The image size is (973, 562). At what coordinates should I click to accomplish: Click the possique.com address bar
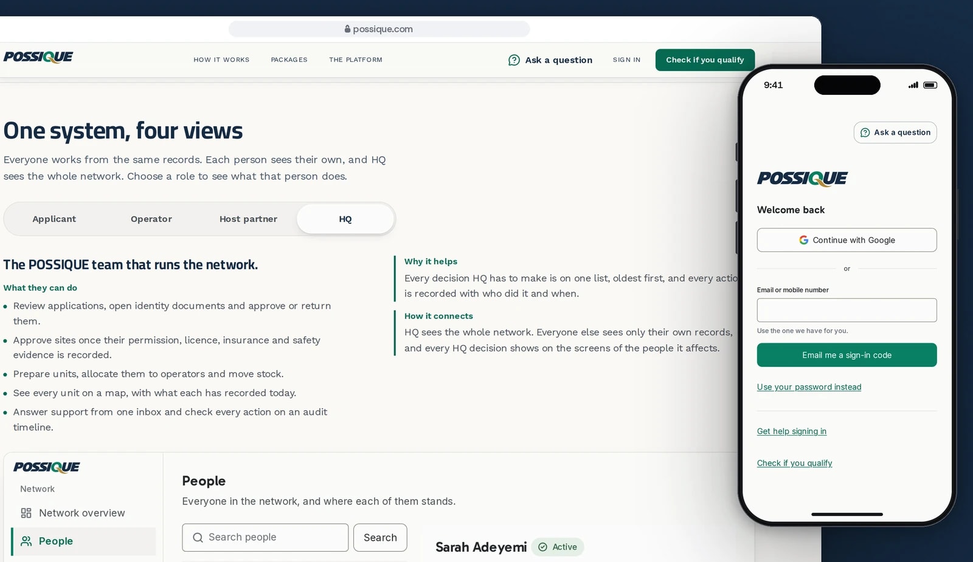point(379,29)
